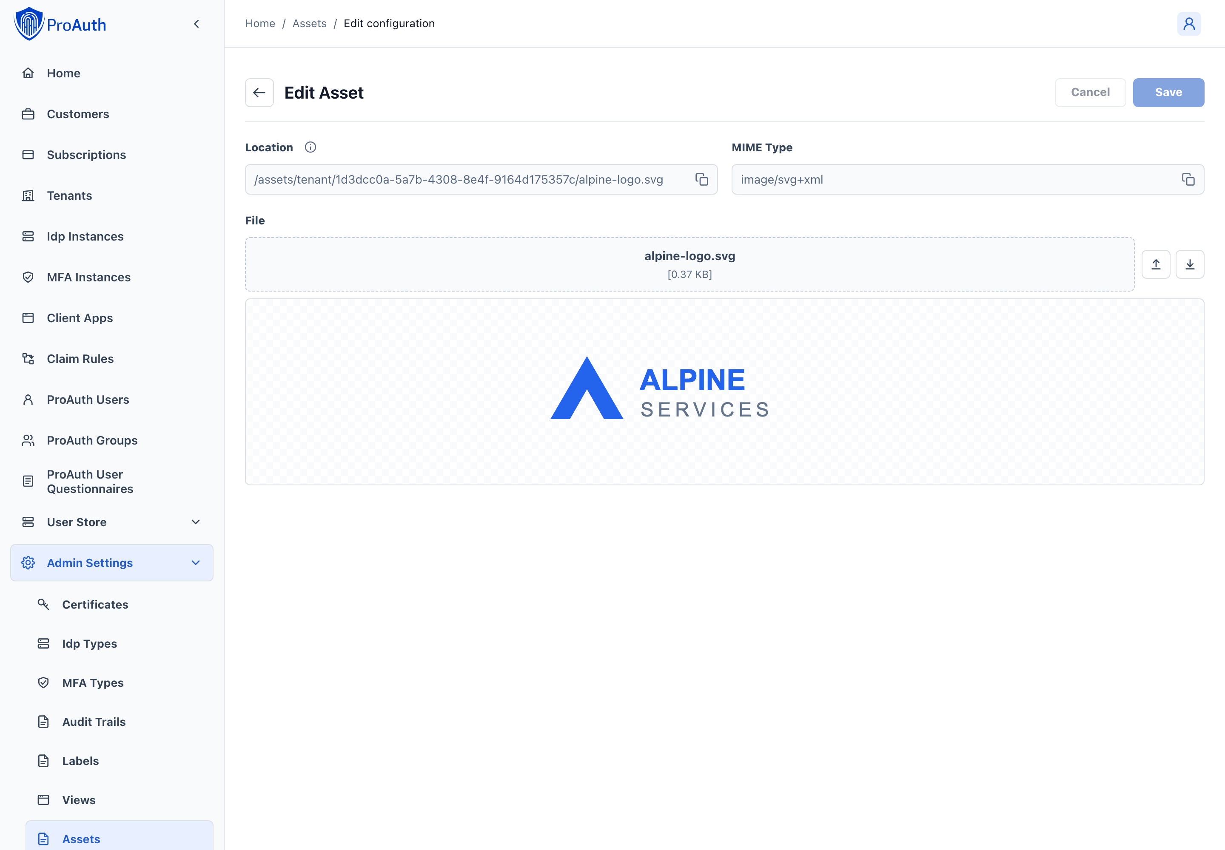Show the Location info tooltip icon

(310, 147)
